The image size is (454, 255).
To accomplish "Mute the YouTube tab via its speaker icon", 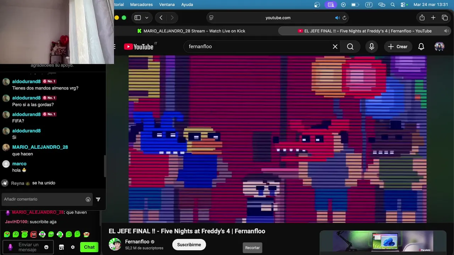I will pyautogui.click(x=446, y=31).
